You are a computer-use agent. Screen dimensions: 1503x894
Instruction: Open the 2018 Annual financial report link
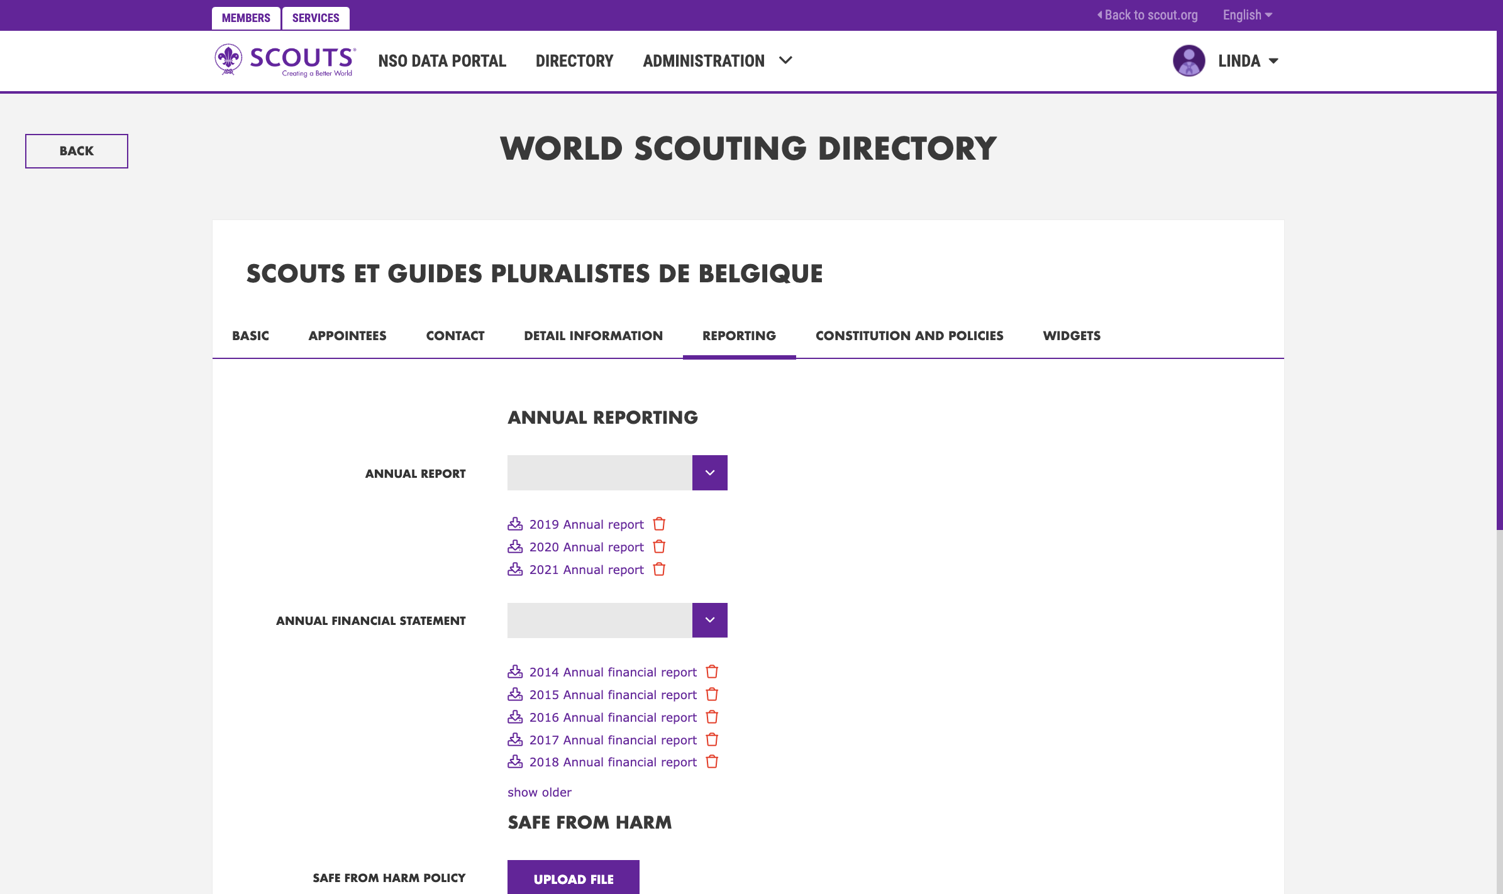(613, 762)
